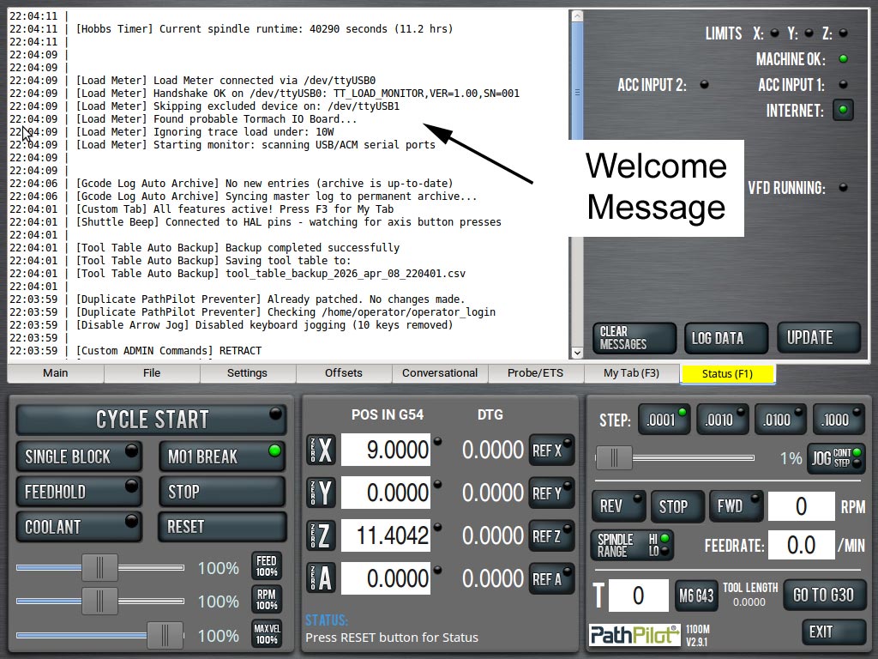Click the jog speed slider handle
The height and width of the screenshot is (659, 878).
pyautogui.click(x=614, y=458)
